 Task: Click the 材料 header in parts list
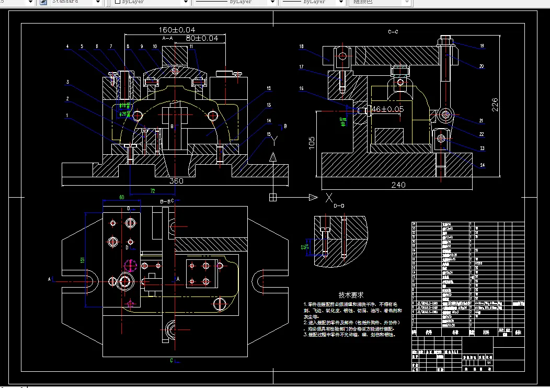coord(486,332)
